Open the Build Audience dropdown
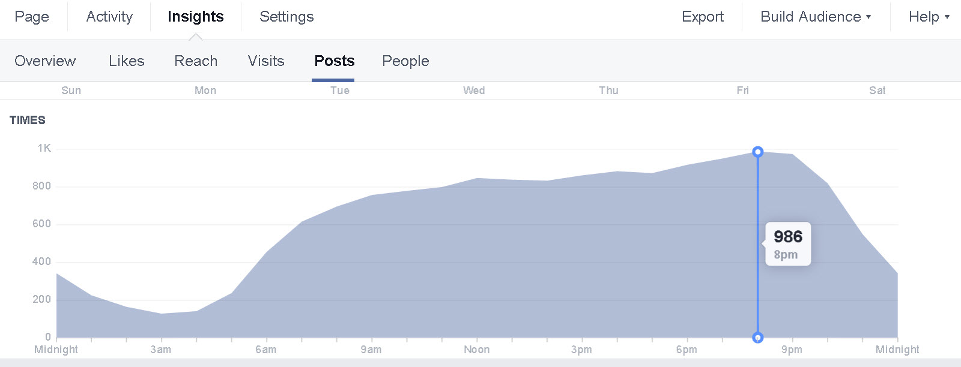Viewport: 961px width, 367px height. click(810, 16)
